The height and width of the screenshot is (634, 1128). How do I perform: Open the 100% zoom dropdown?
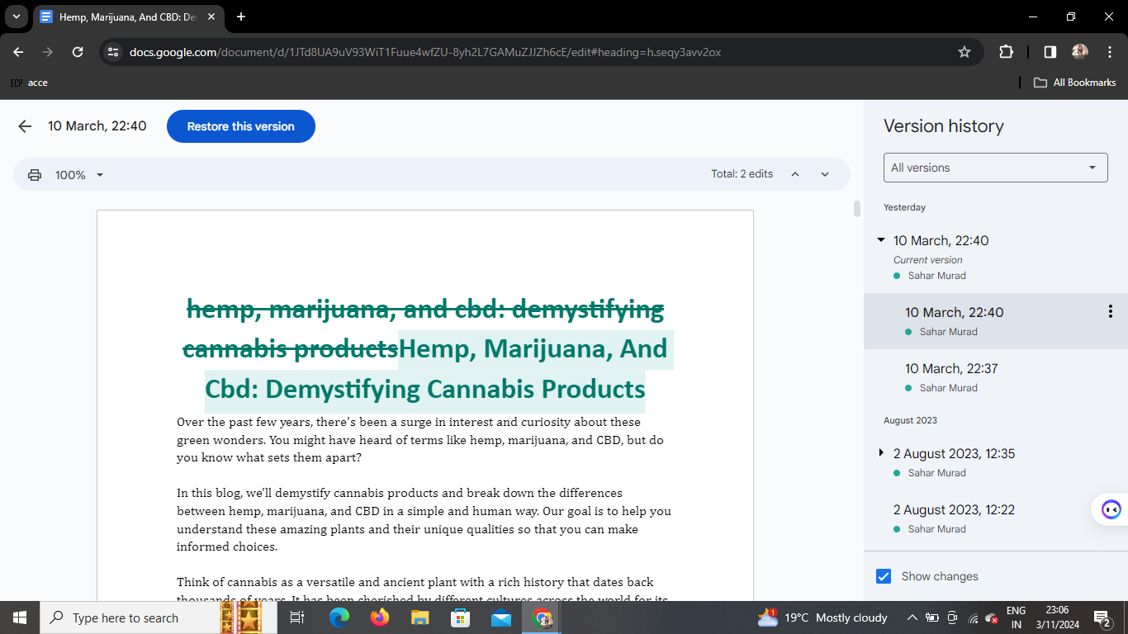pos(79,175)
